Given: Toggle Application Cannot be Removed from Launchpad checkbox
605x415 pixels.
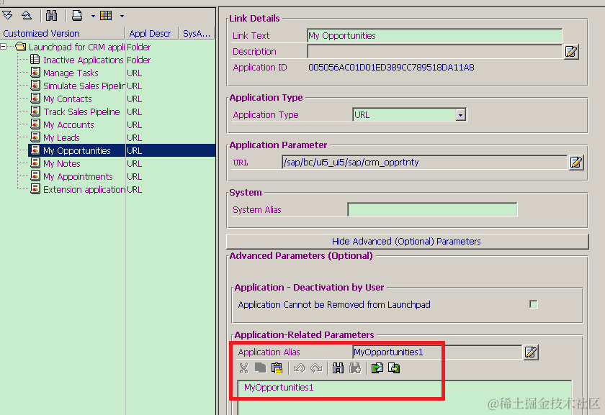Looking at the screenshot, I should click(534, 304).
